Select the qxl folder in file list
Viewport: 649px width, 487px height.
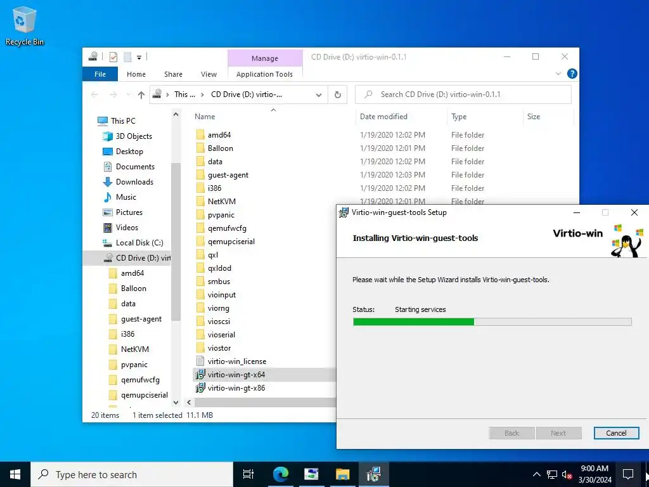pos(213,255)
